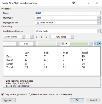
Task: Select New documents based on this template
Action: coord(50,94)
